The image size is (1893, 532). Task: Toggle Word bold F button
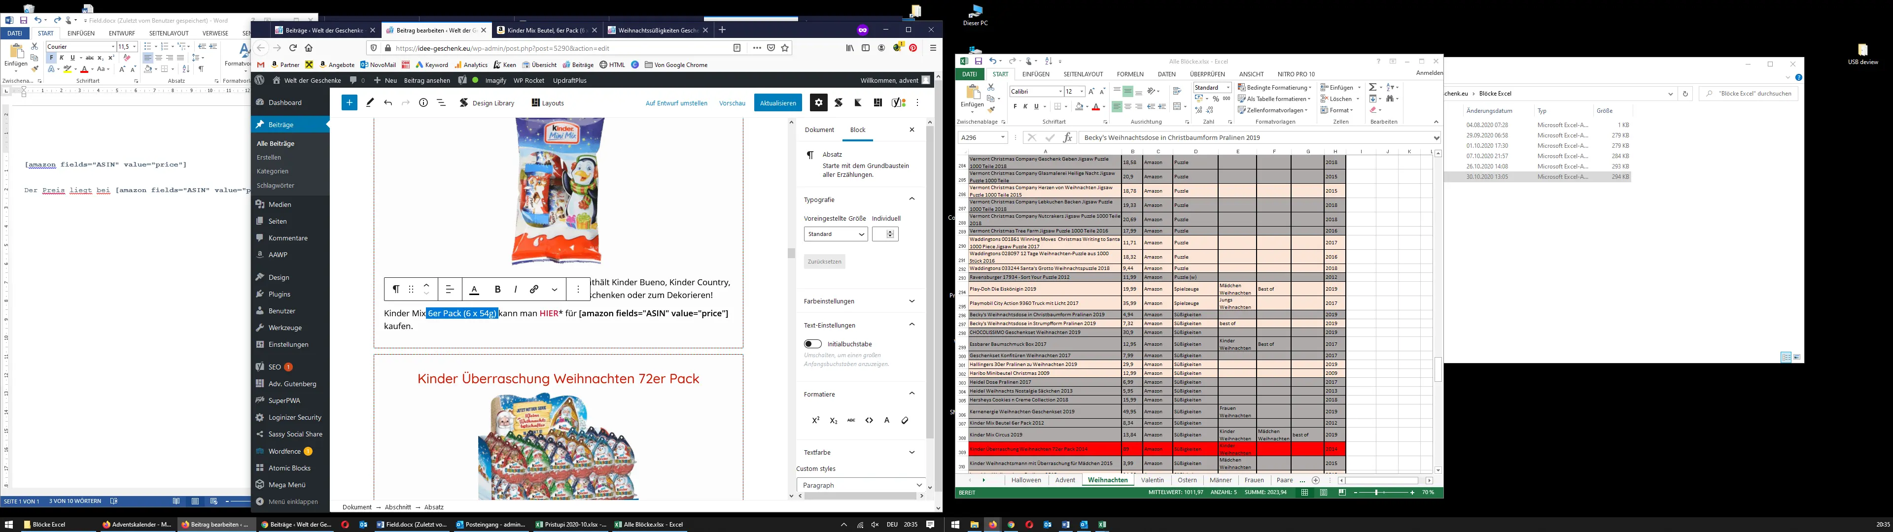pyautogui.click(x=51, y=57)
